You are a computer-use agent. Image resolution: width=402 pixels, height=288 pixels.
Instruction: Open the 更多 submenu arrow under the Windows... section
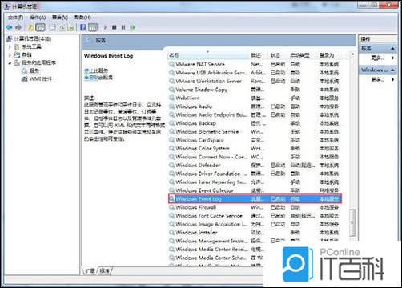tap(392, 79)
